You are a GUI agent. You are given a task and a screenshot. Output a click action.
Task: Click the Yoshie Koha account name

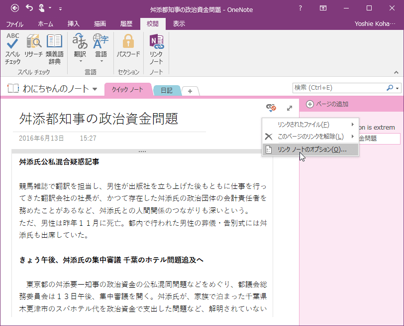pos(375,24)
